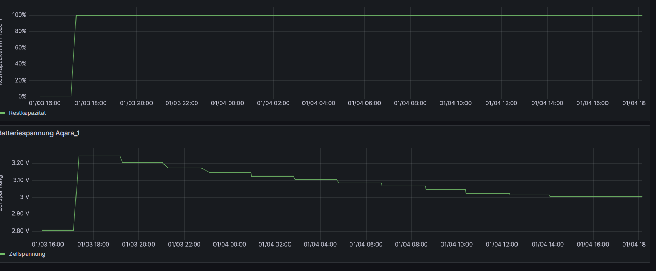Click the 60% label on the capacity axis
This screenshot has height=271, width=656.
(x=20, y=48)
